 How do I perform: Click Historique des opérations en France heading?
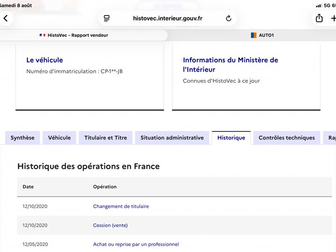(x=89, y=166)
